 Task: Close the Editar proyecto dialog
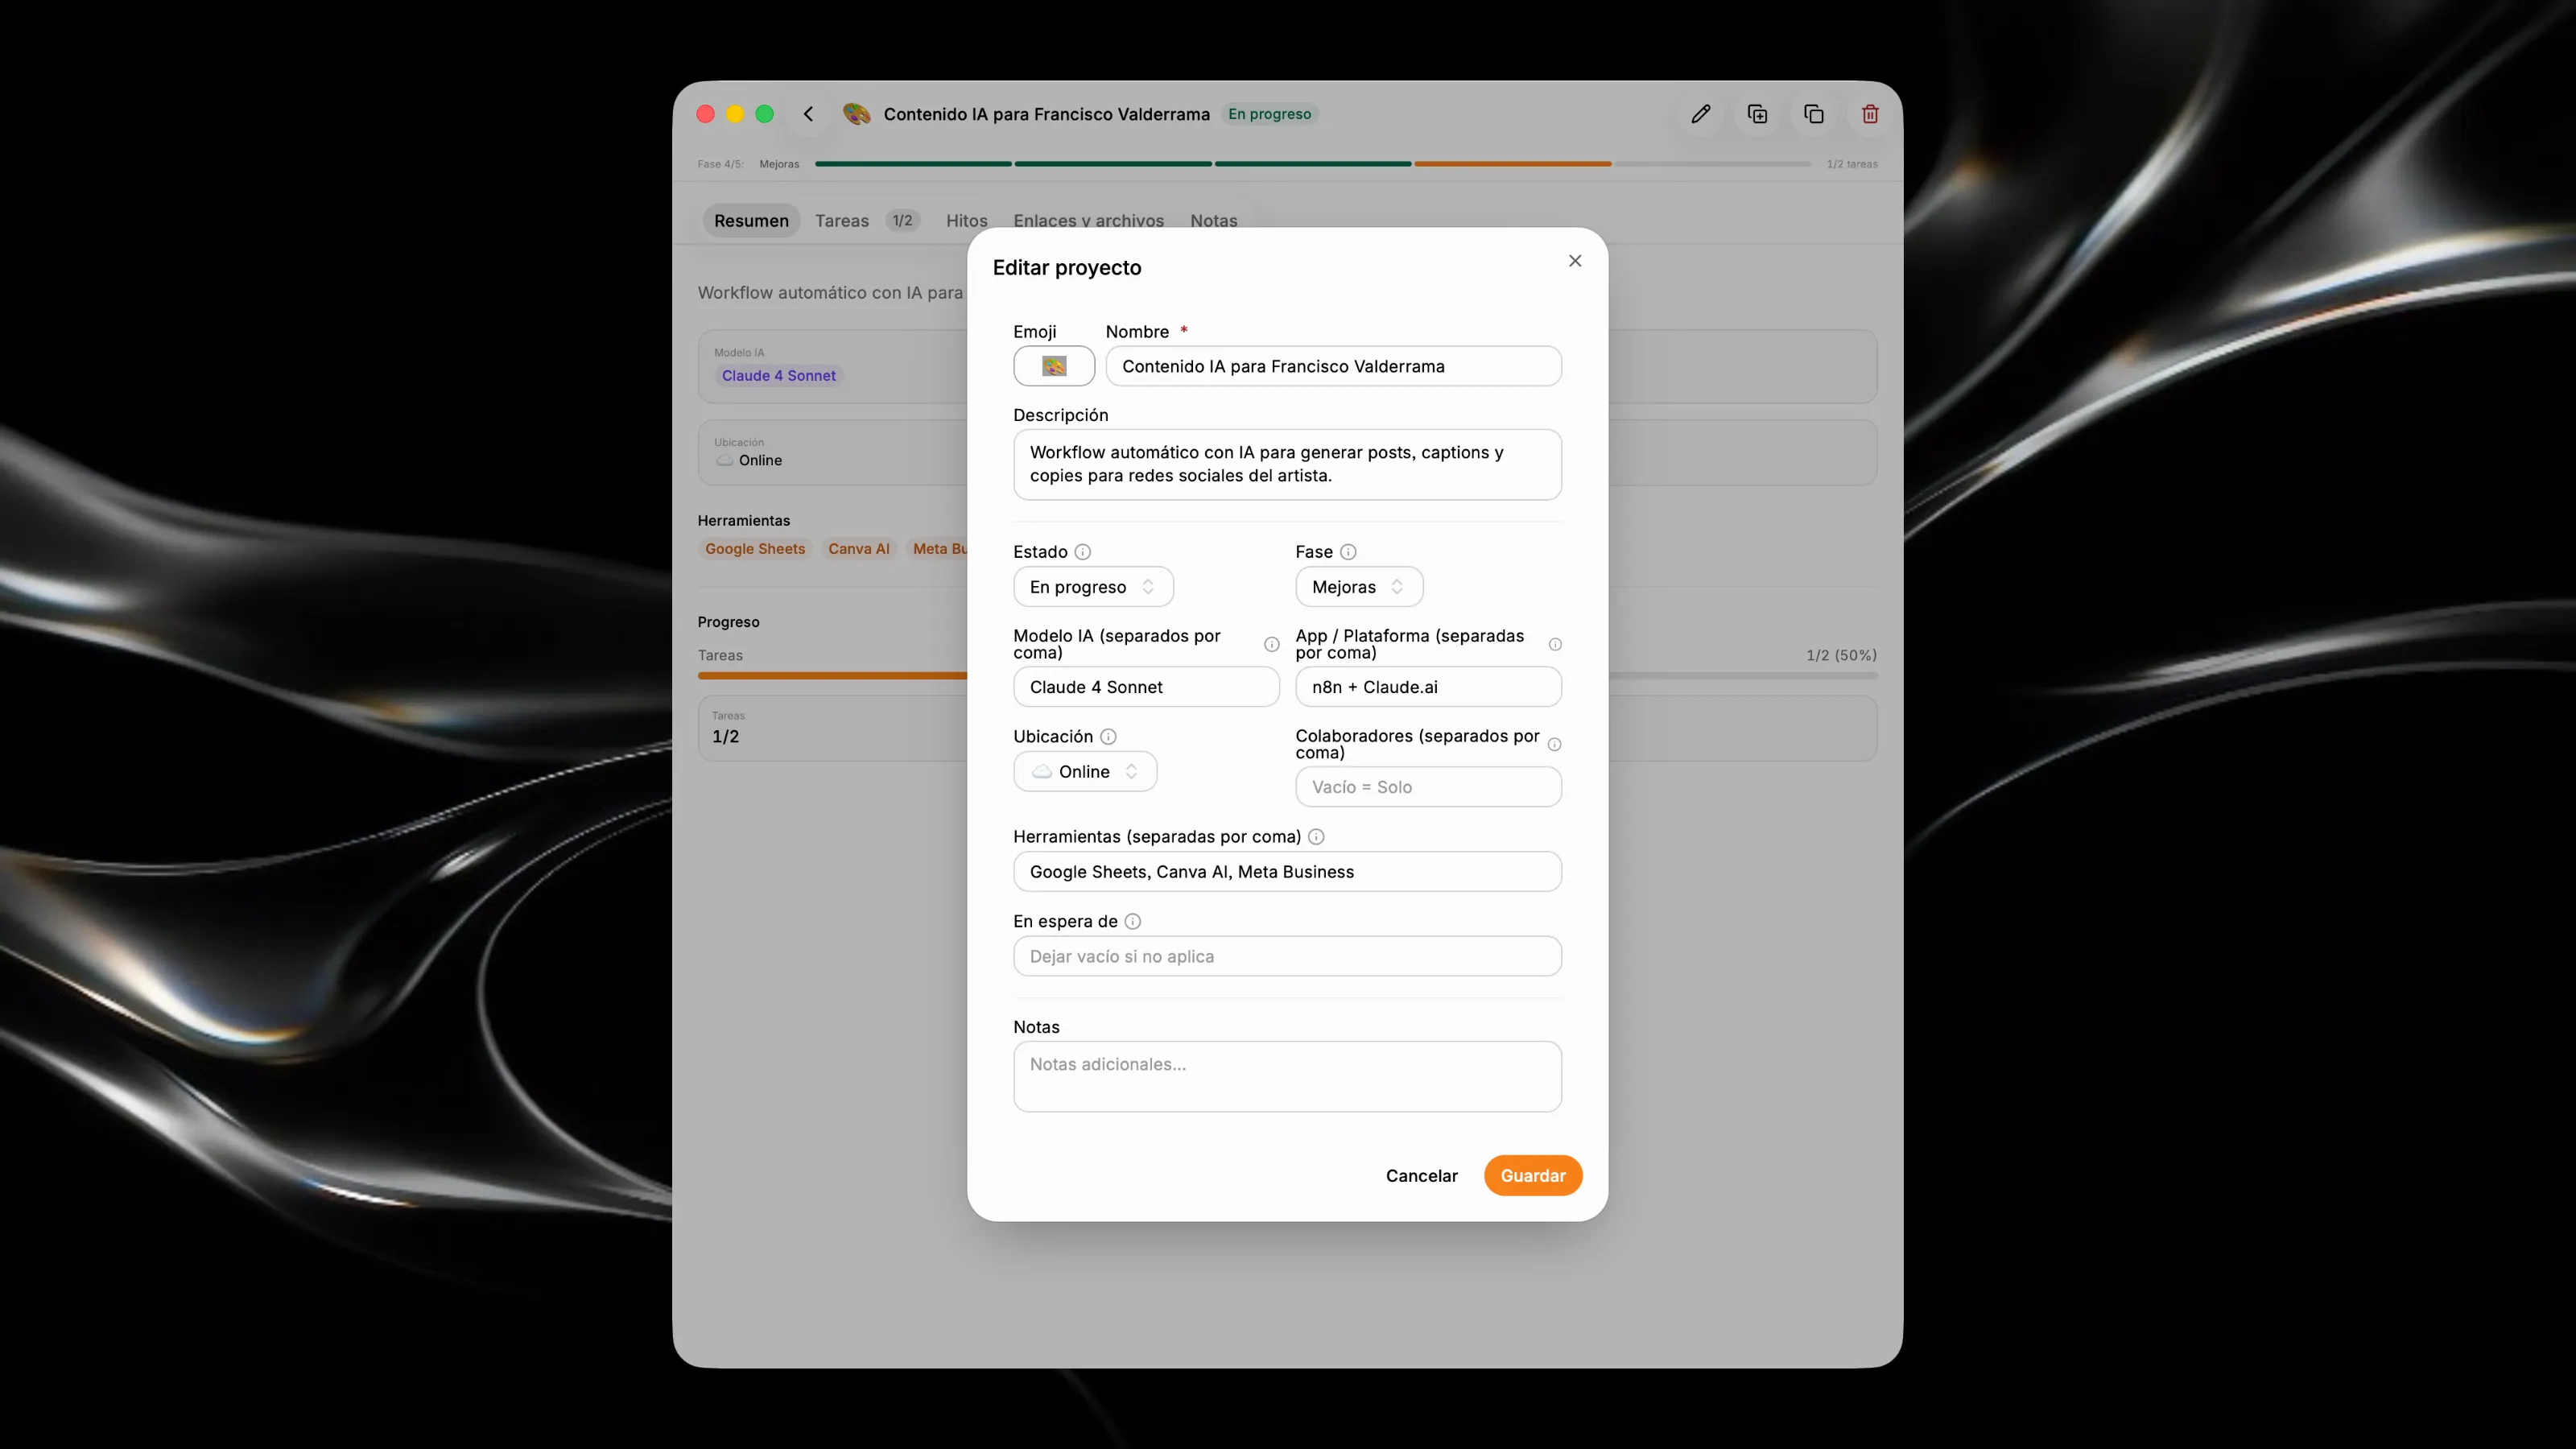click(x=1575, y=261)
